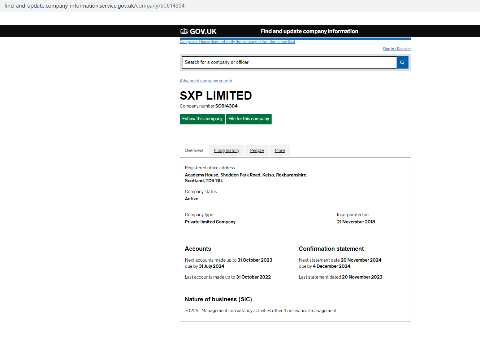Click the last statement date 20 November 2023
Screen dimensions: 480x354
362,277
